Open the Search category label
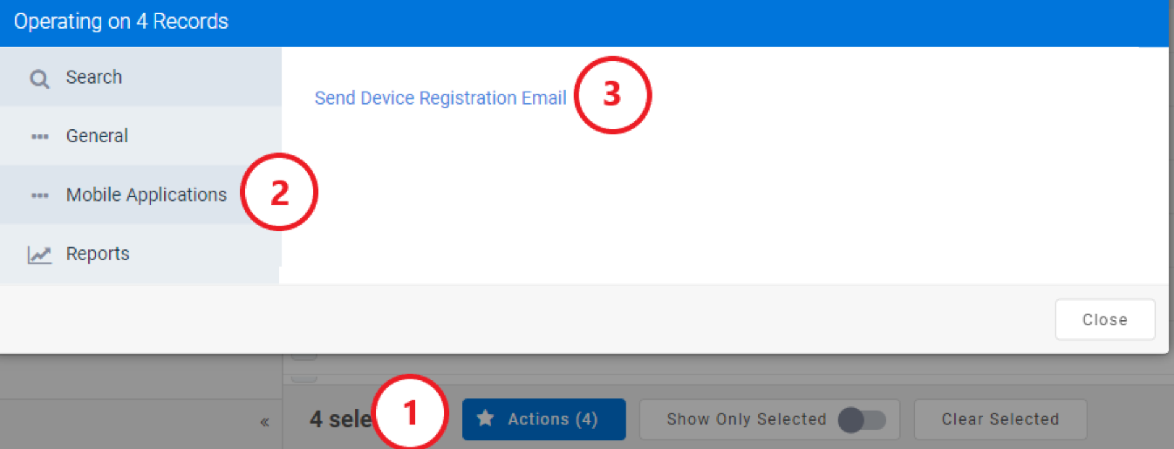The height and width of the screenshot is (449, 1174). click(94, 78)
